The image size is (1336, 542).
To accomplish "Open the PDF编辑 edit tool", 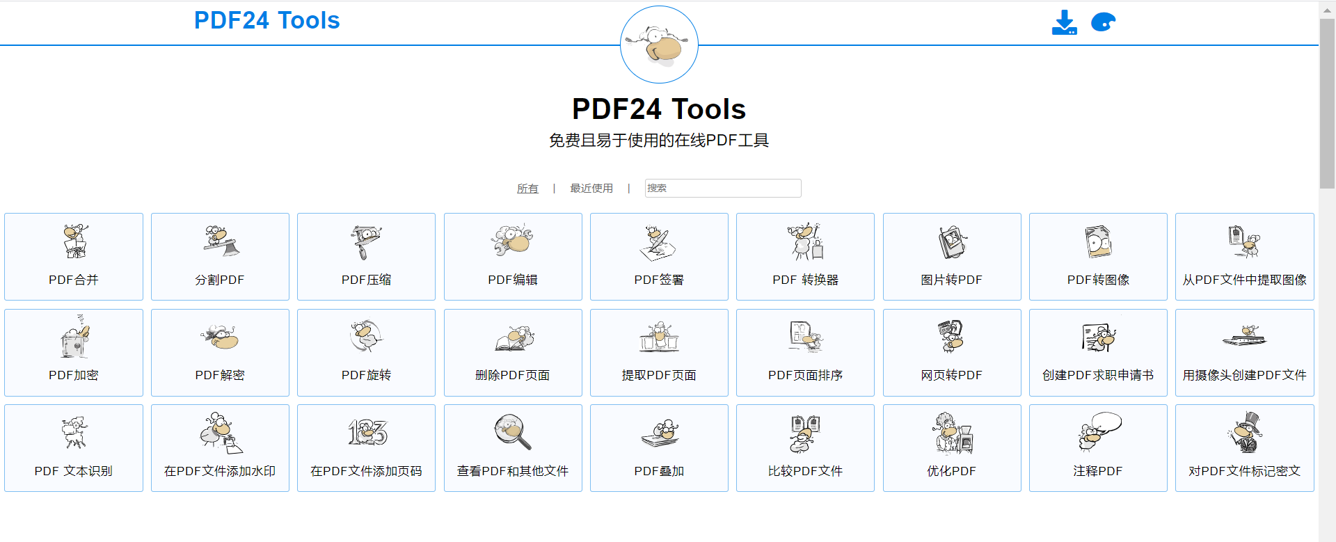I will tap(513, 257).
